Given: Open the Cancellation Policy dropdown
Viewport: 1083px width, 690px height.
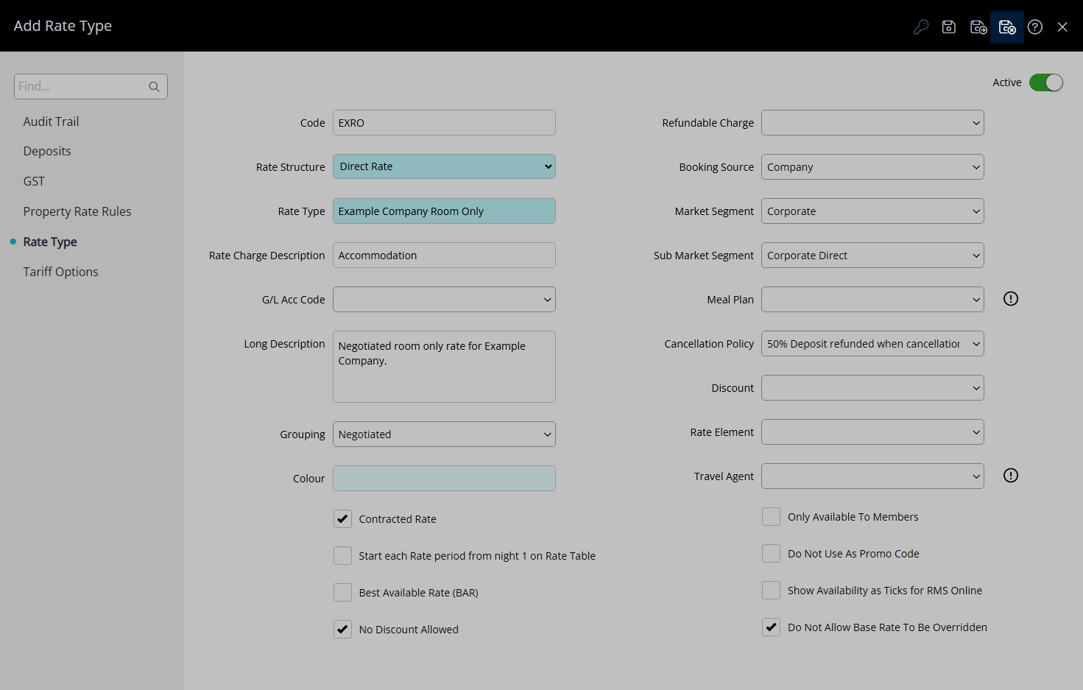Looking at the screenshot, I should pyautogui.click(x=872, y=344).
